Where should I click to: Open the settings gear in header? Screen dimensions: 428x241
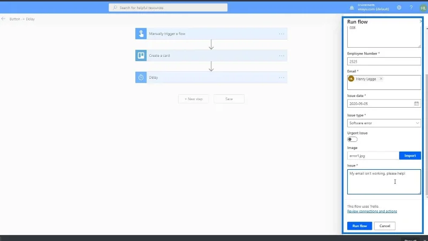pyautogui.click(x=399, y=7)
